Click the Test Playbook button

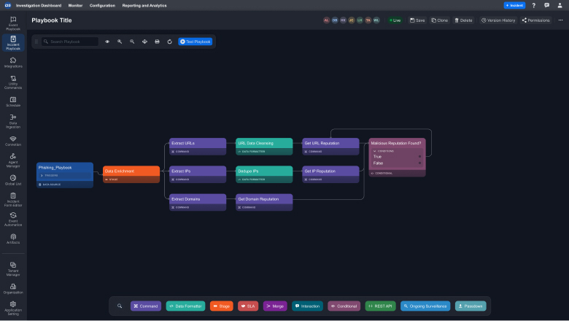pyautogui.click(x=195, y=42)
